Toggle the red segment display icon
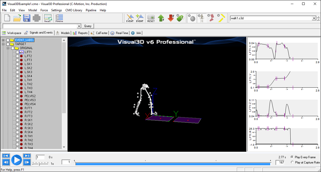Viewport: 321px width, 172px height. [211, 18]
